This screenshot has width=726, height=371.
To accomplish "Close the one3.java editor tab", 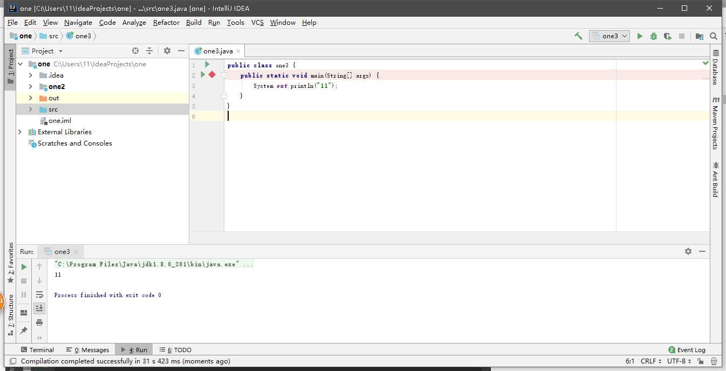I will (x=239, y=51).
